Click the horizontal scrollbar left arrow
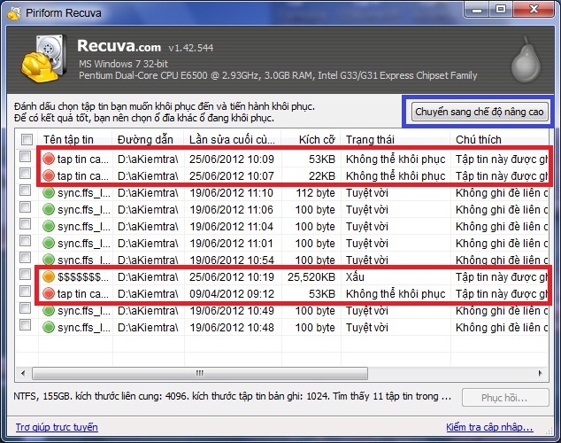The image size is (561, 443). pyautogui.click(x=23, y=373)
